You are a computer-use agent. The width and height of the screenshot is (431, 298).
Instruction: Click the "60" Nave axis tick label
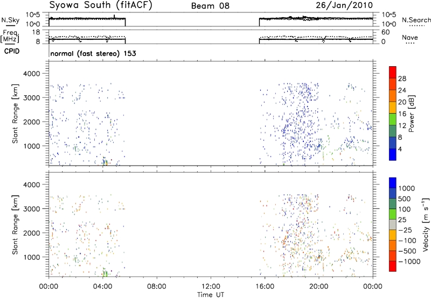click(x=385, y=32)
